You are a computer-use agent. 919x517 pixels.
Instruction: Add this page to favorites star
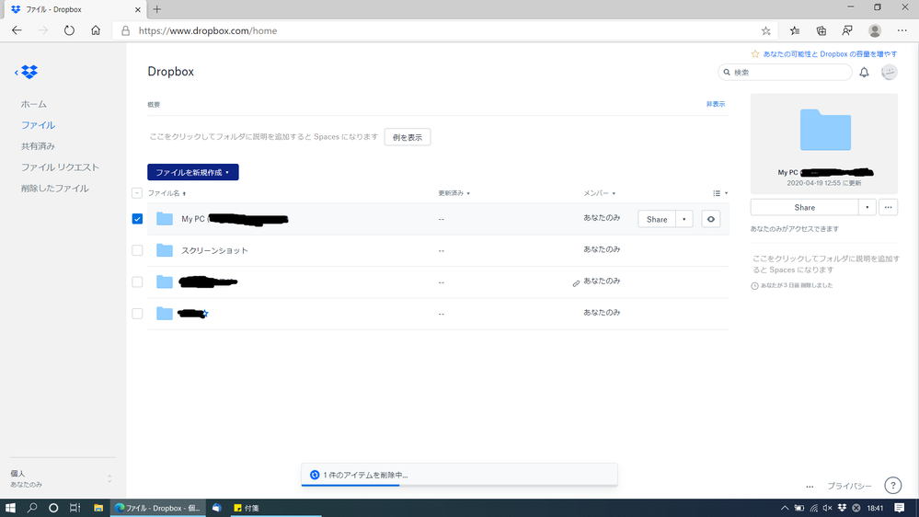765,30
